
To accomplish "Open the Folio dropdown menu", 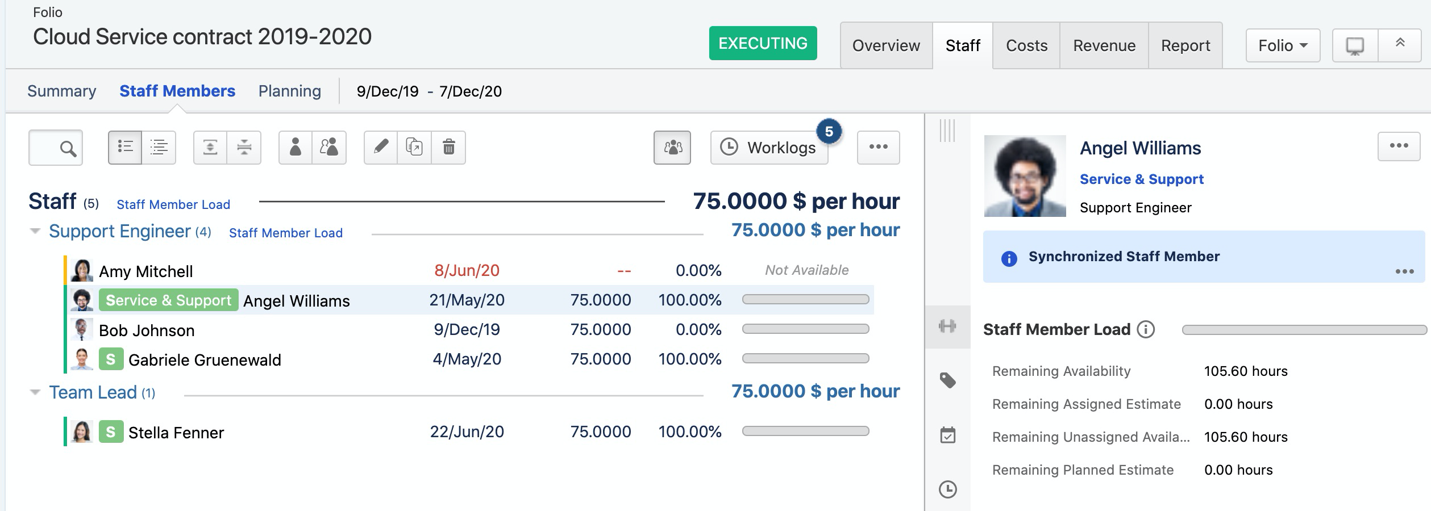I will point(1282,45).
